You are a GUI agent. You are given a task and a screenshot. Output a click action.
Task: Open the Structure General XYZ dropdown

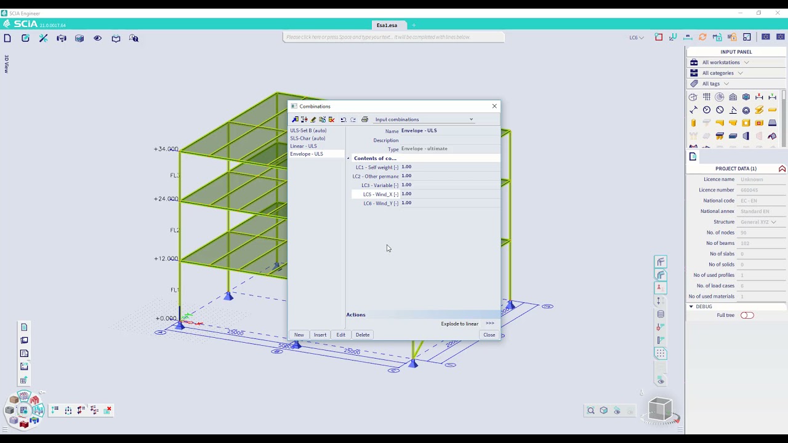coord(758,222)
